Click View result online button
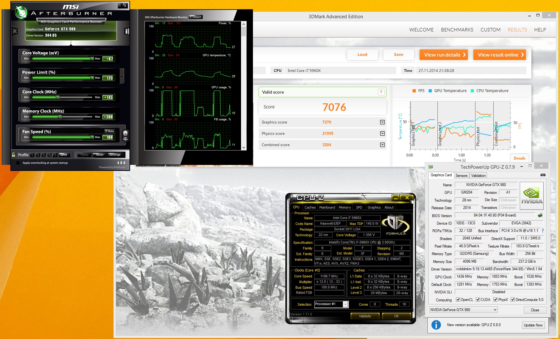 pyautogui.click(x=500, y=55)
